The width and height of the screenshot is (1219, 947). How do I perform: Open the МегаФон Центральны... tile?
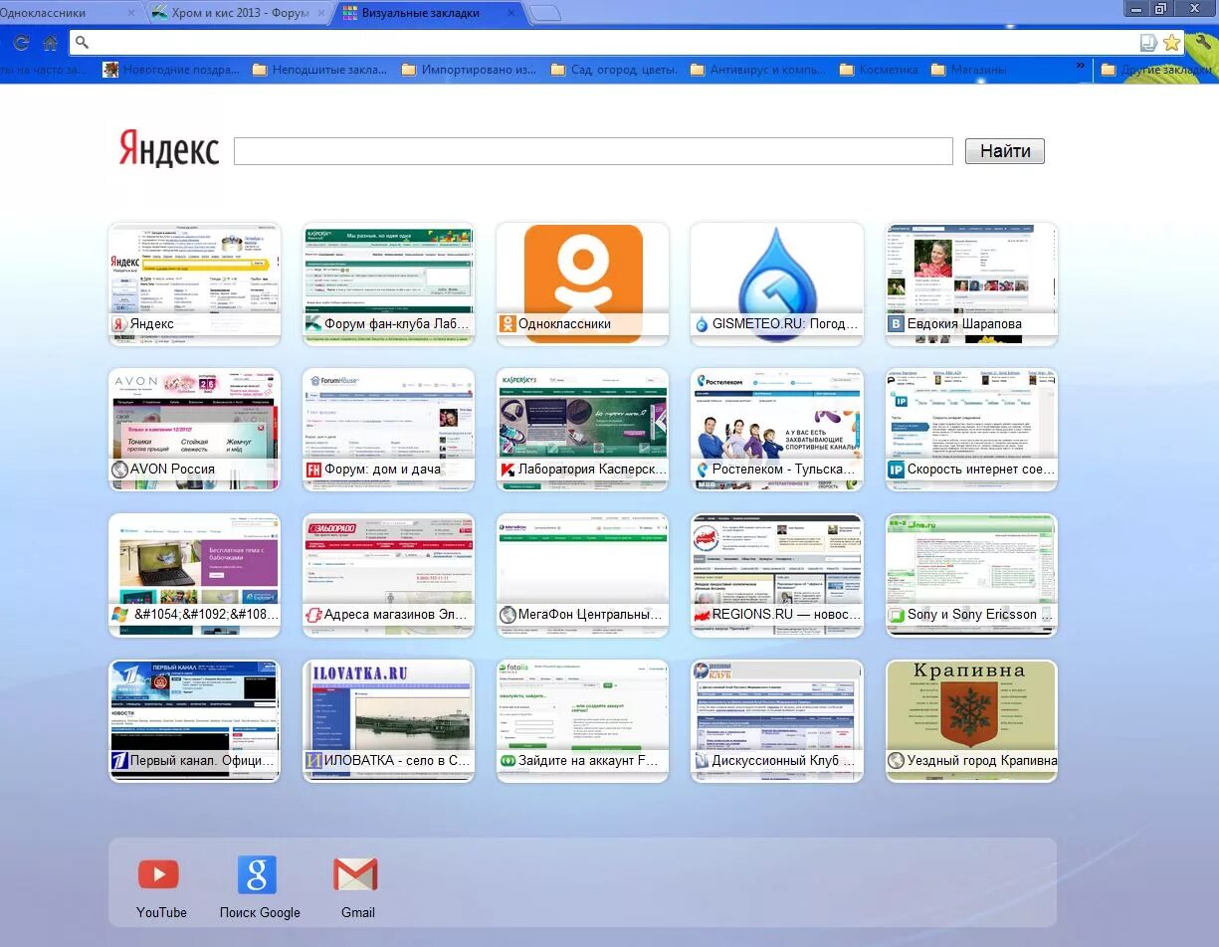click(582, 575)
